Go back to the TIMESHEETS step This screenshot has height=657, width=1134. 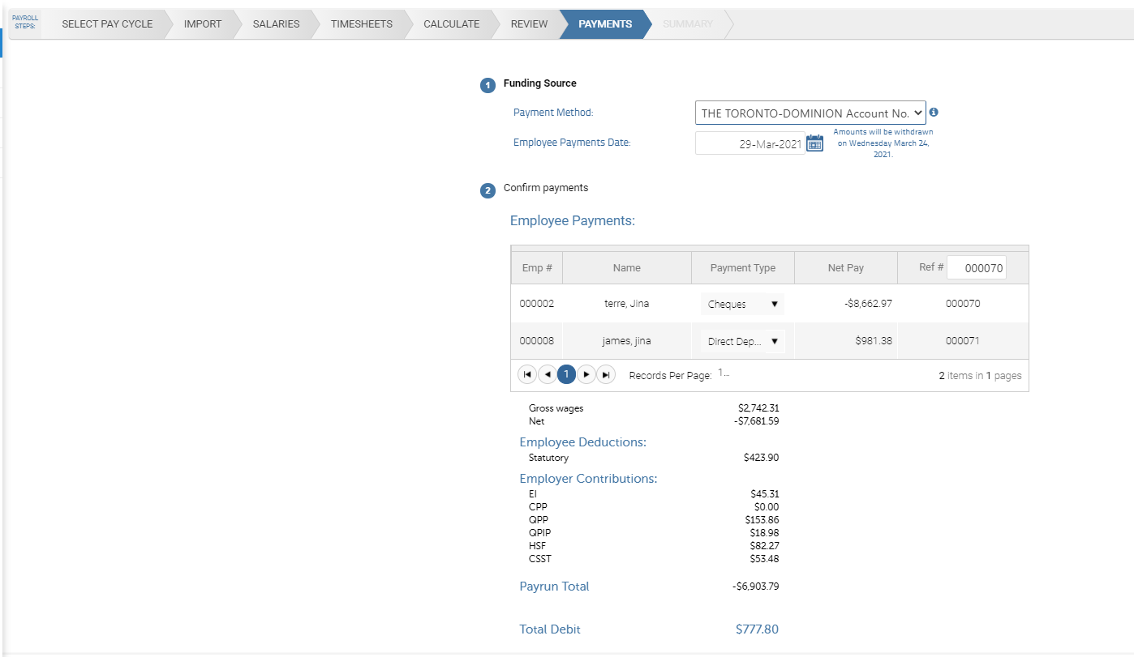pos(362,23)
